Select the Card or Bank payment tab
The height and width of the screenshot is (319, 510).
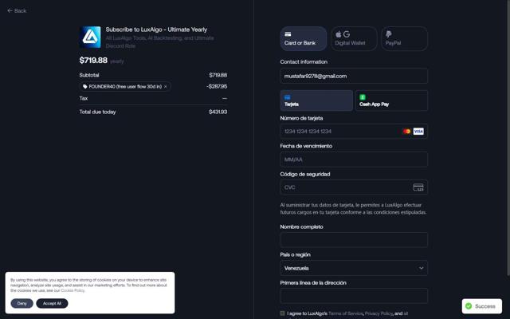[304, 39]
